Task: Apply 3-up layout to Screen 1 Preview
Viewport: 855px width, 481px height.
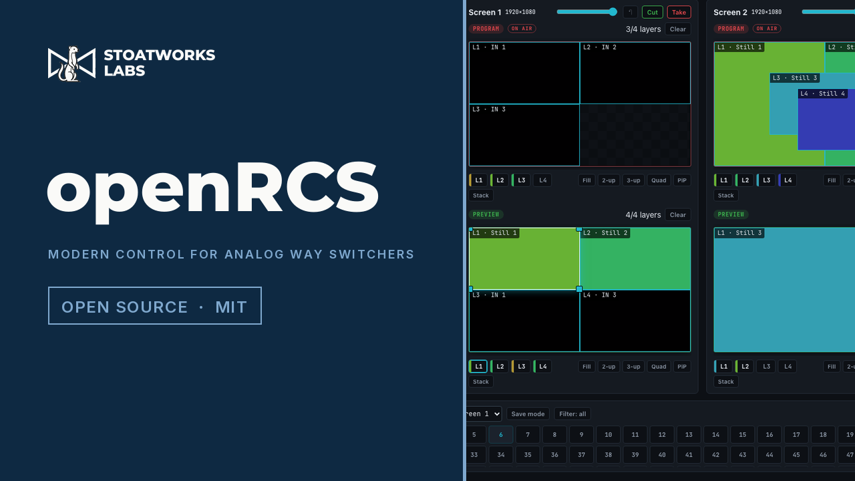Action: 634,367
